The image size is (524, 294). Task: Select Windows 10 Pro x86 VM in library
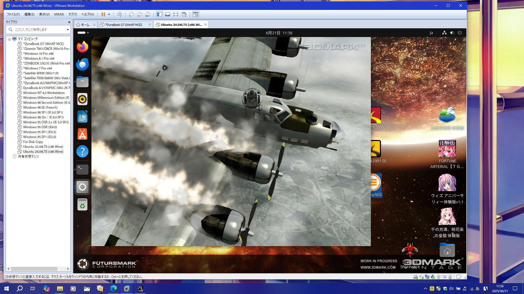click(x=36, y=54)
